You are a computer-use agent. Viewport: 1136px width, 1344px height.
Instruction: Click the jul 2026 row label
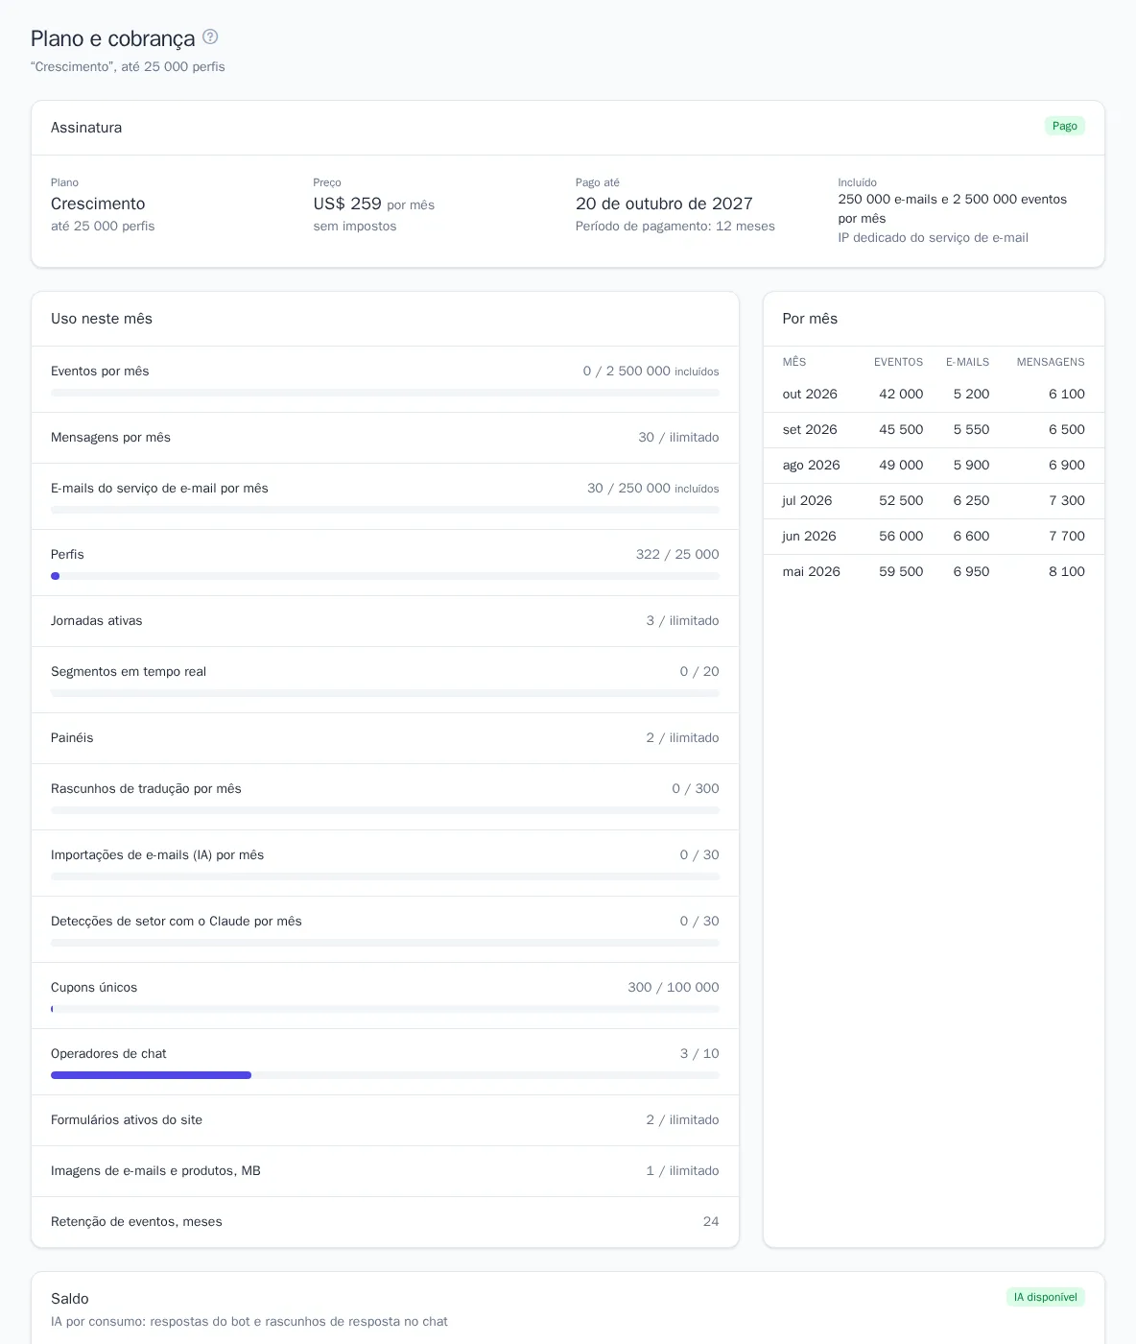pos(807,500)
